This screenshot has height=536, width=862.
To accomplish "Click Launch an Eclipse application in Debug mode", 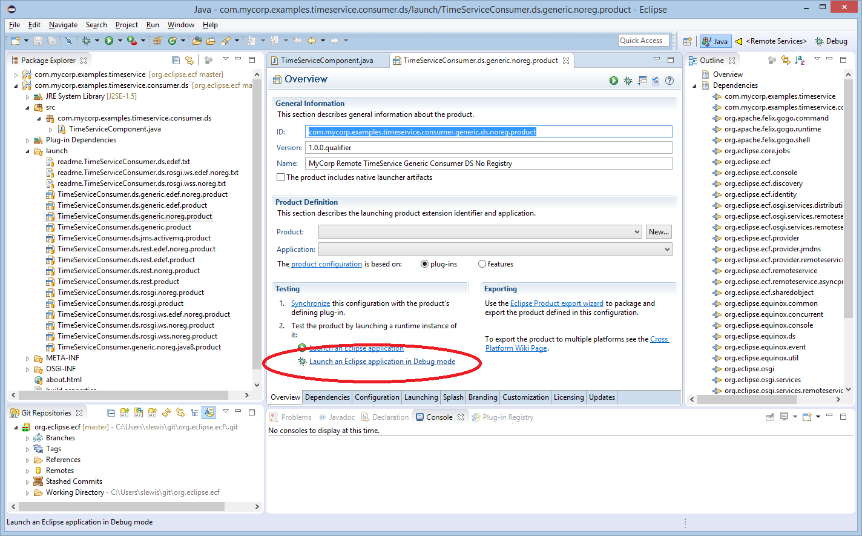I will pos(382,362).
